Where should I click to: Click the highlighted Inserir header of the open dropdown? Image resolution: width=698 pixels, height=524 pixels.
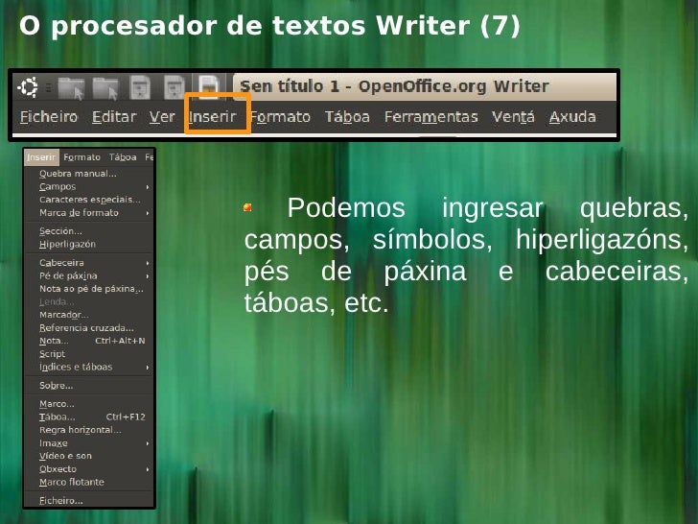pyautogui.click(x=41, y=157)
